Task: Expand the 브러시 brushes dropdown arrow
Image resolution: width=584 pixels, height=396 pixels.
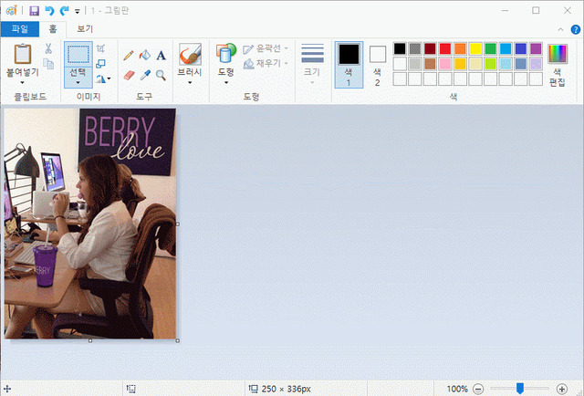Action: click(190, 82)
